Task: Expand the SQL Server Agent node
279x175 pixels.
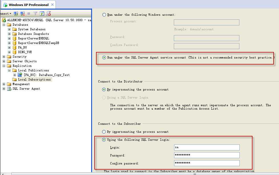Action: [x=4, y=88]
